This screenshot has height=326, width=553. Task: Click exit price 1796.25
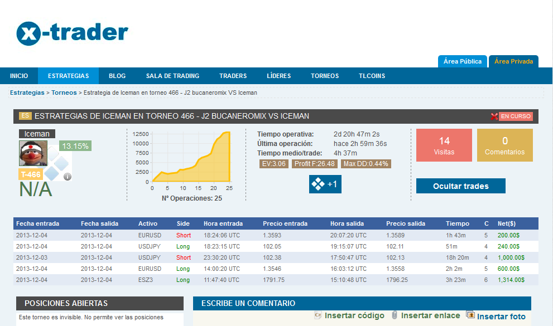(x=397, y=280)
